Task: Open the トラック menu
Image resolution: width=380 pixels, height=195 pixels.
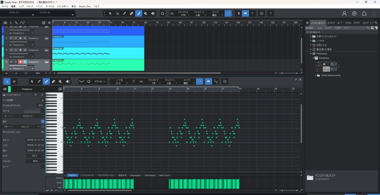Action: click(30, 6)
